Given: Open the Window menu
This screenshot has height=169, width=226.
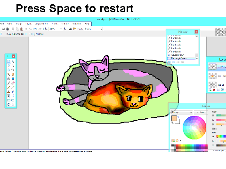Looking at the screenshot, I should (77, 24).
